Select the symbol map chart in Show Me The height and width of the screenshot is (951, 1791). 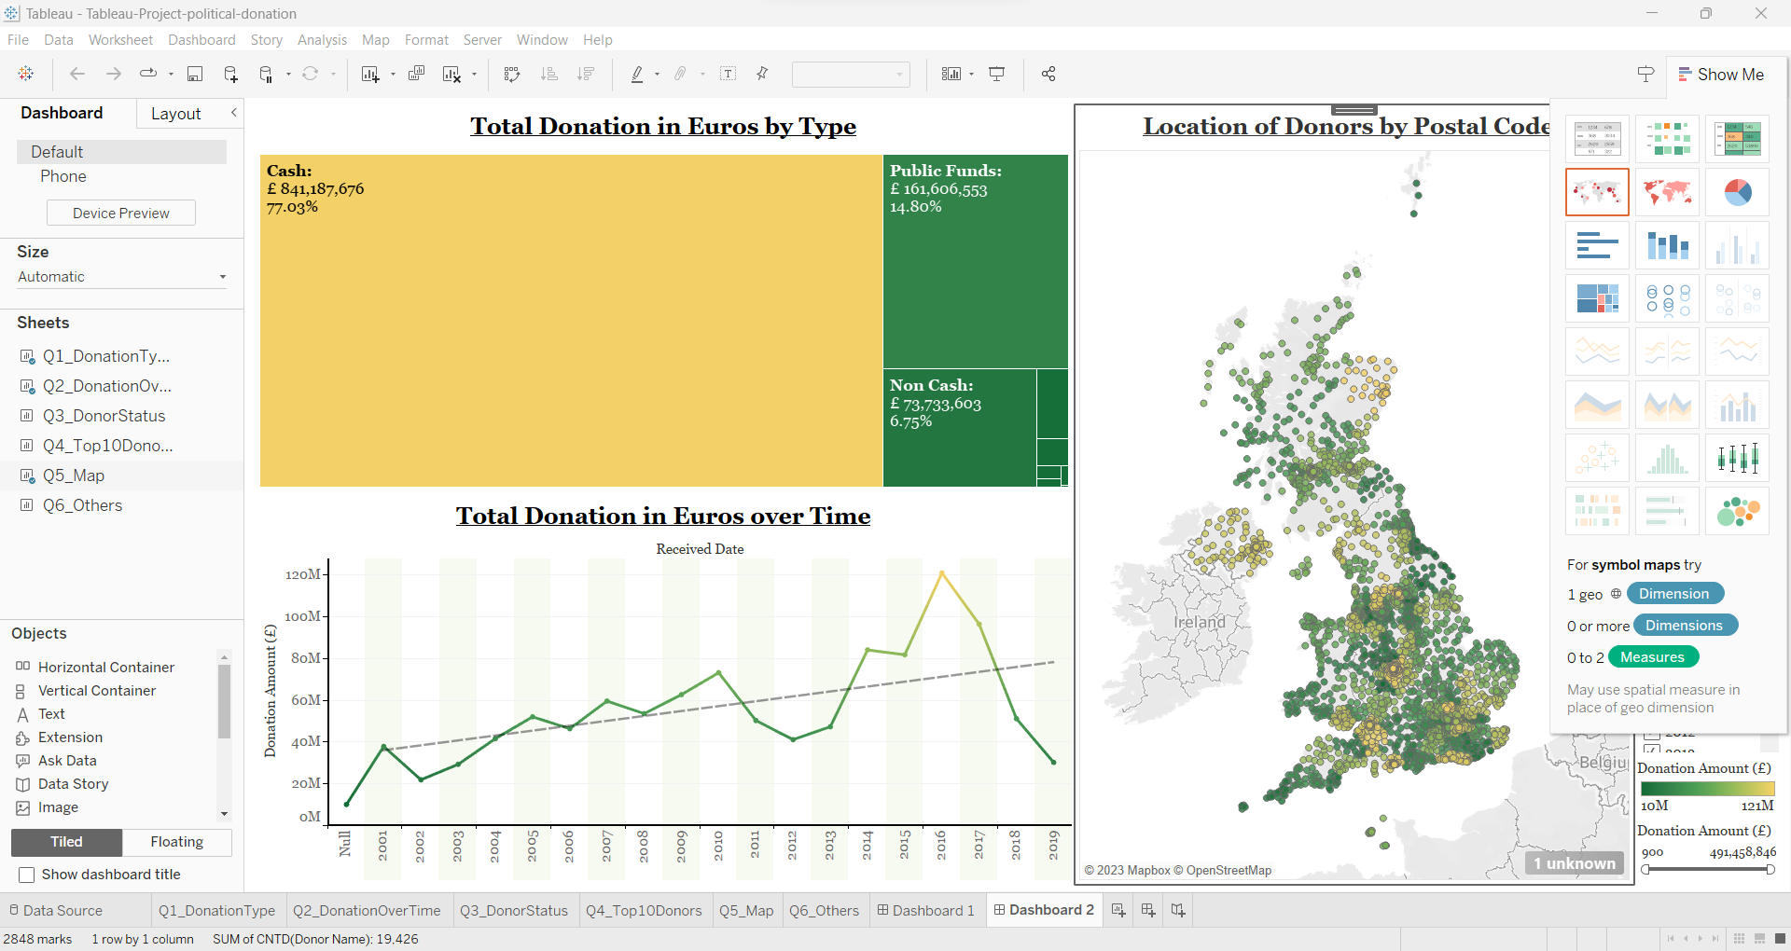coord(1597,192)
